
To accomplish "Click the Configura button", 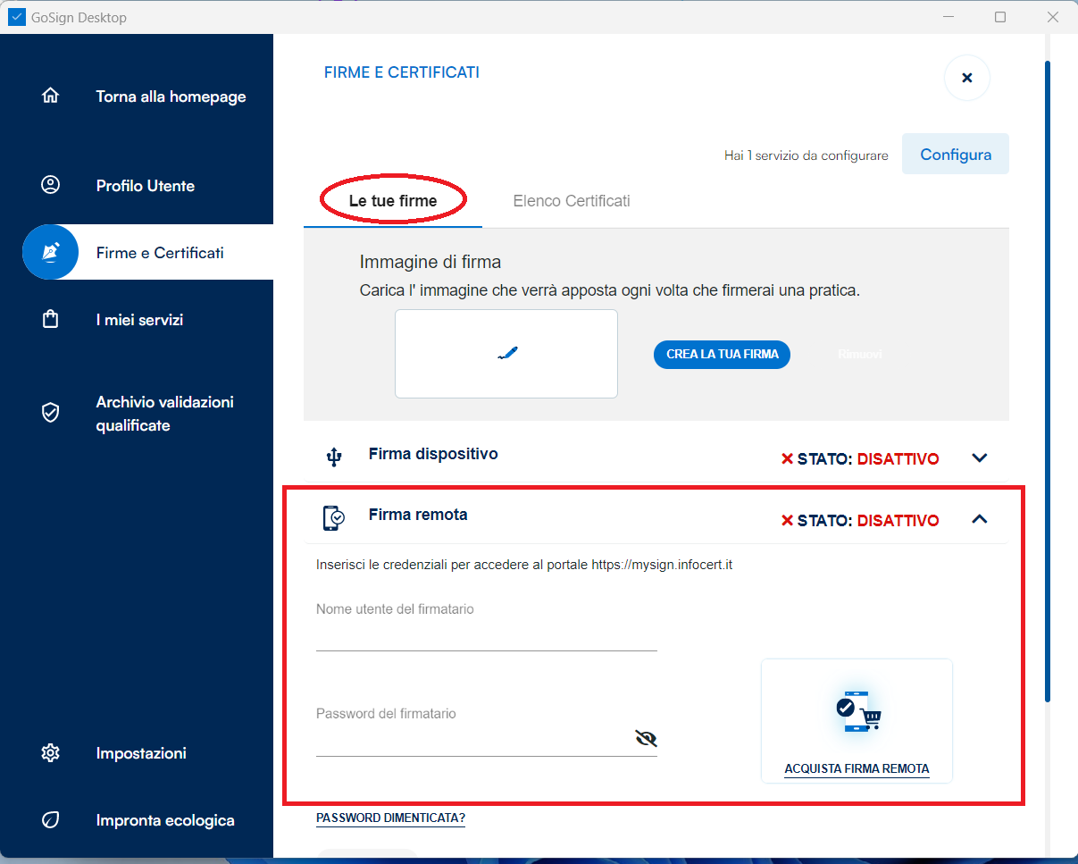I will click(956, 155).
